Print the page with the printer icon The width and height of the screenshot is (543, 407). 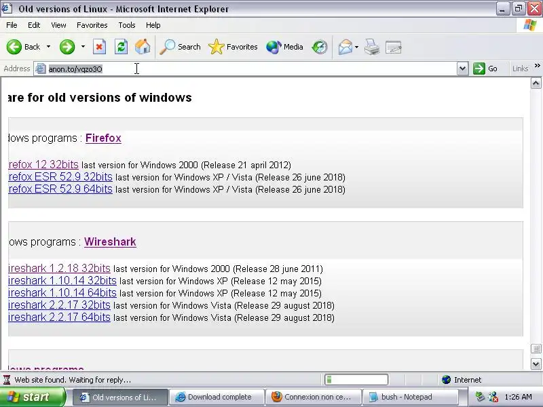pos(372,47)
